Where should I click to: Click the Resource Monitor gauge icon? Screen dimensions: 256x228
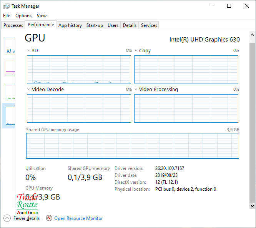point(49,218)
